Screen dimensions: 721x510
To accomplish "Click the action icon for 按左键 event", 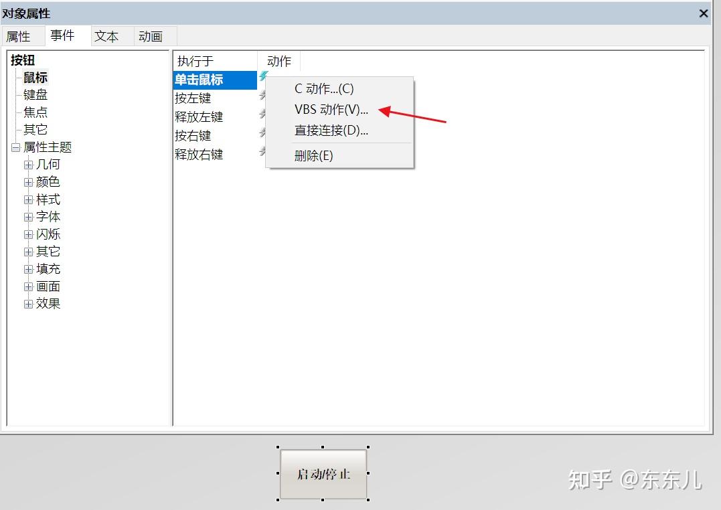I will 262,96.
